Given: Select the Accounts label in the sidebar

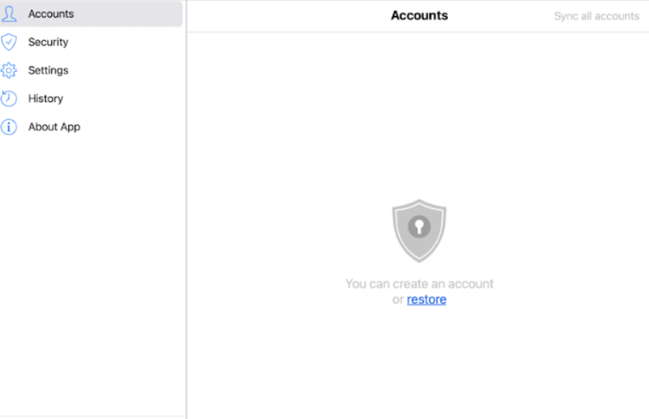Looking at the screenshot, I should coord(51,14).
